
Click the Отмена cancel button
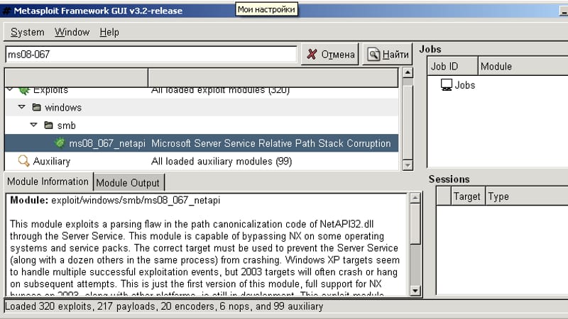330,55
